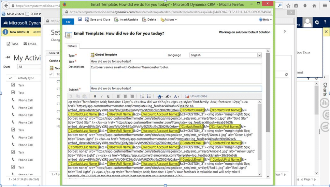The image size is (330, 187).
Task: Open the font color dropdown
Action: 176,96
